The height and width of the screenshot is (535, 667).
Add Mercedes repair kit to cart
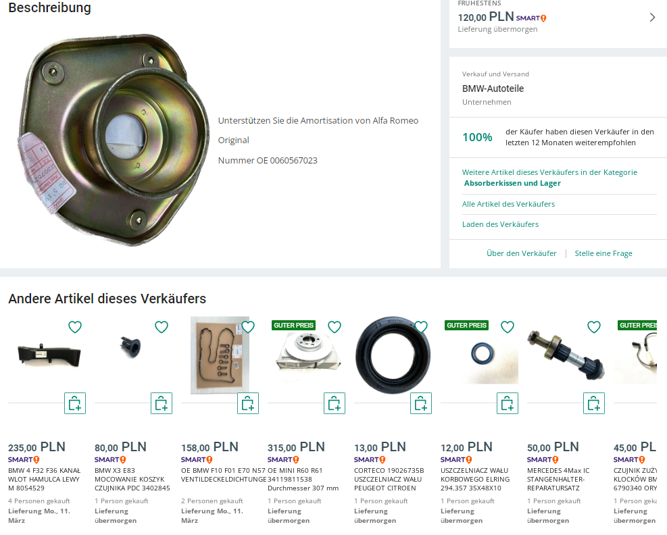coord(594,403)
